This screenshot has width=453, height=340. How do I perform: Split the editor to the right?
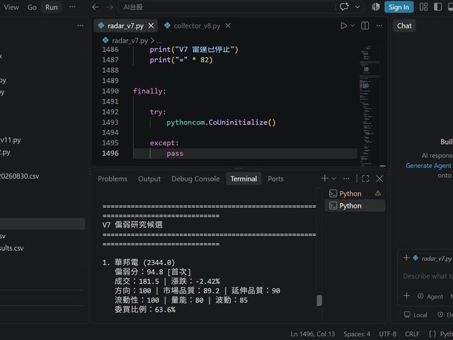pos(365,25)
